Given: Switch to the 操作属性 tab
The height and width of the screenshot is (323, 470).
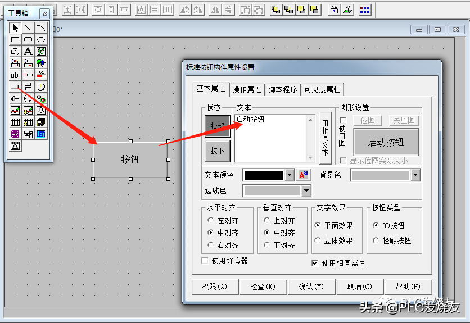Looking at the screenshot, I should (247, 89).
